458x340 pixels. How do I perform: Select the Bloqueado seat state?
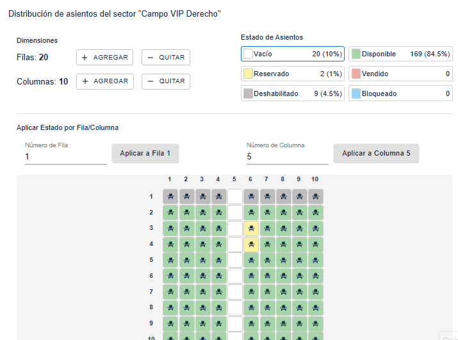(400, 94)
